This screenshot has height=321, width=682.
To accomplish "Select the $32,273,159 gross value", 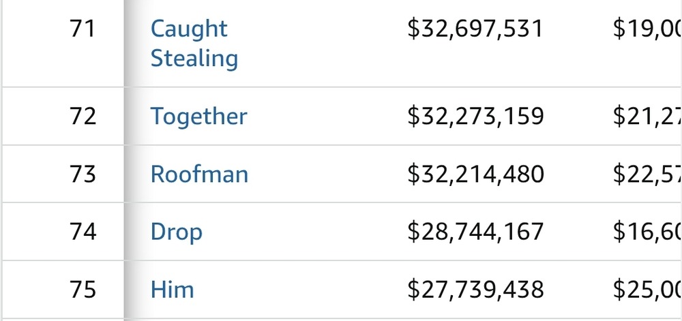I will pyautogui.click(x=475, y=117).
